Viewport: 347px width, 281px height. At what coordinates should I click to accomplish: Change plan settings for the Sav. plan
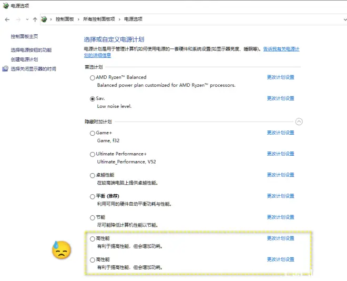(281, 98)
